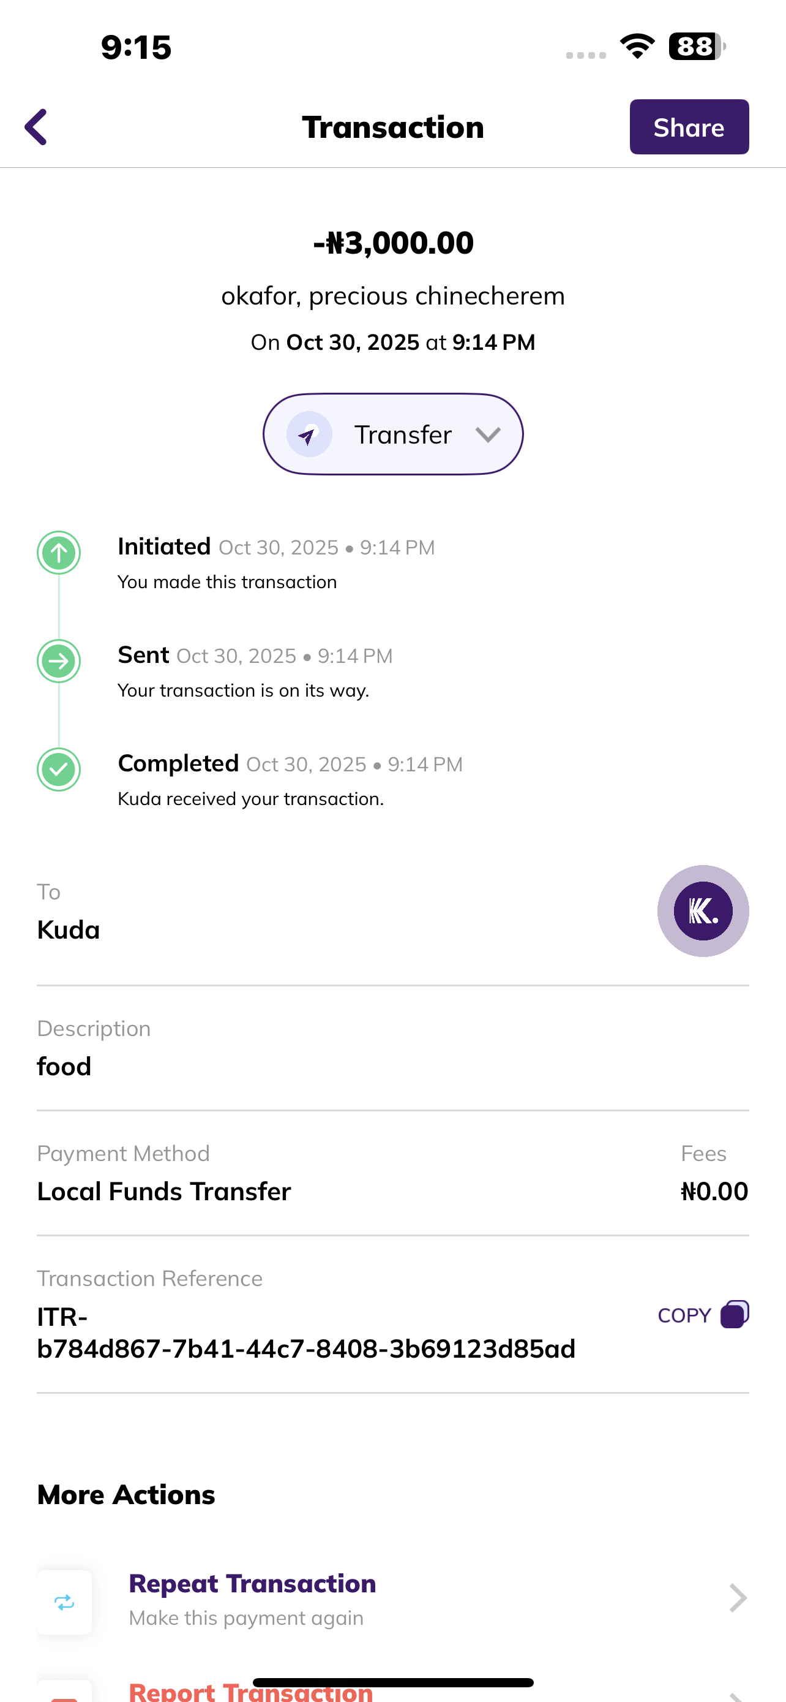Image resolution: width=786 pixels, height=1702 pixels.
Task: Tap the paper plane transfer icon
Action: click(x=309, y=435)
